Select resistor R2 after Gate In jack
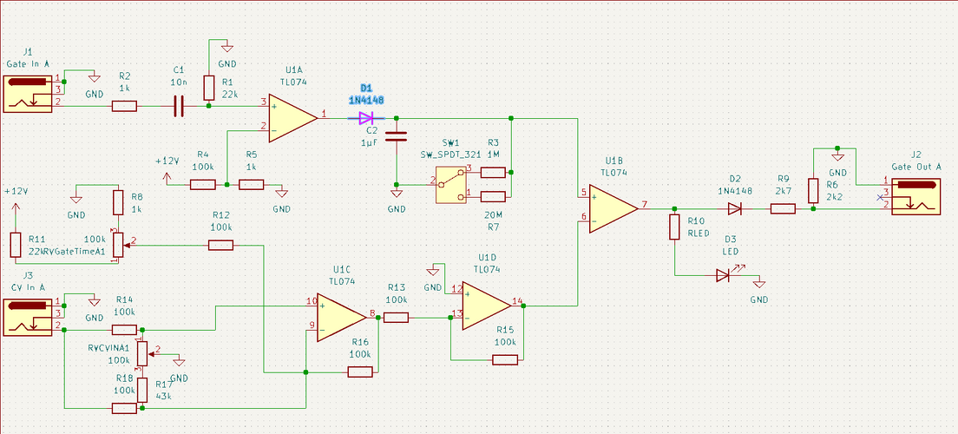 [x=124, y=106]
